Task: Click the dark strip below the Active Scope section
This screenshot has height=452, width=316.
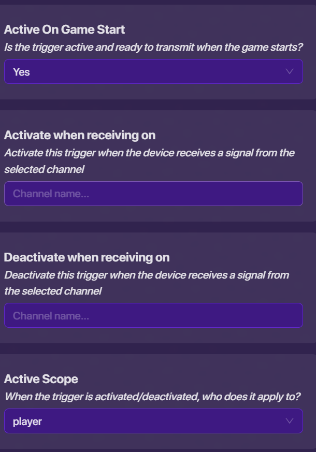Action: [158, 450]
